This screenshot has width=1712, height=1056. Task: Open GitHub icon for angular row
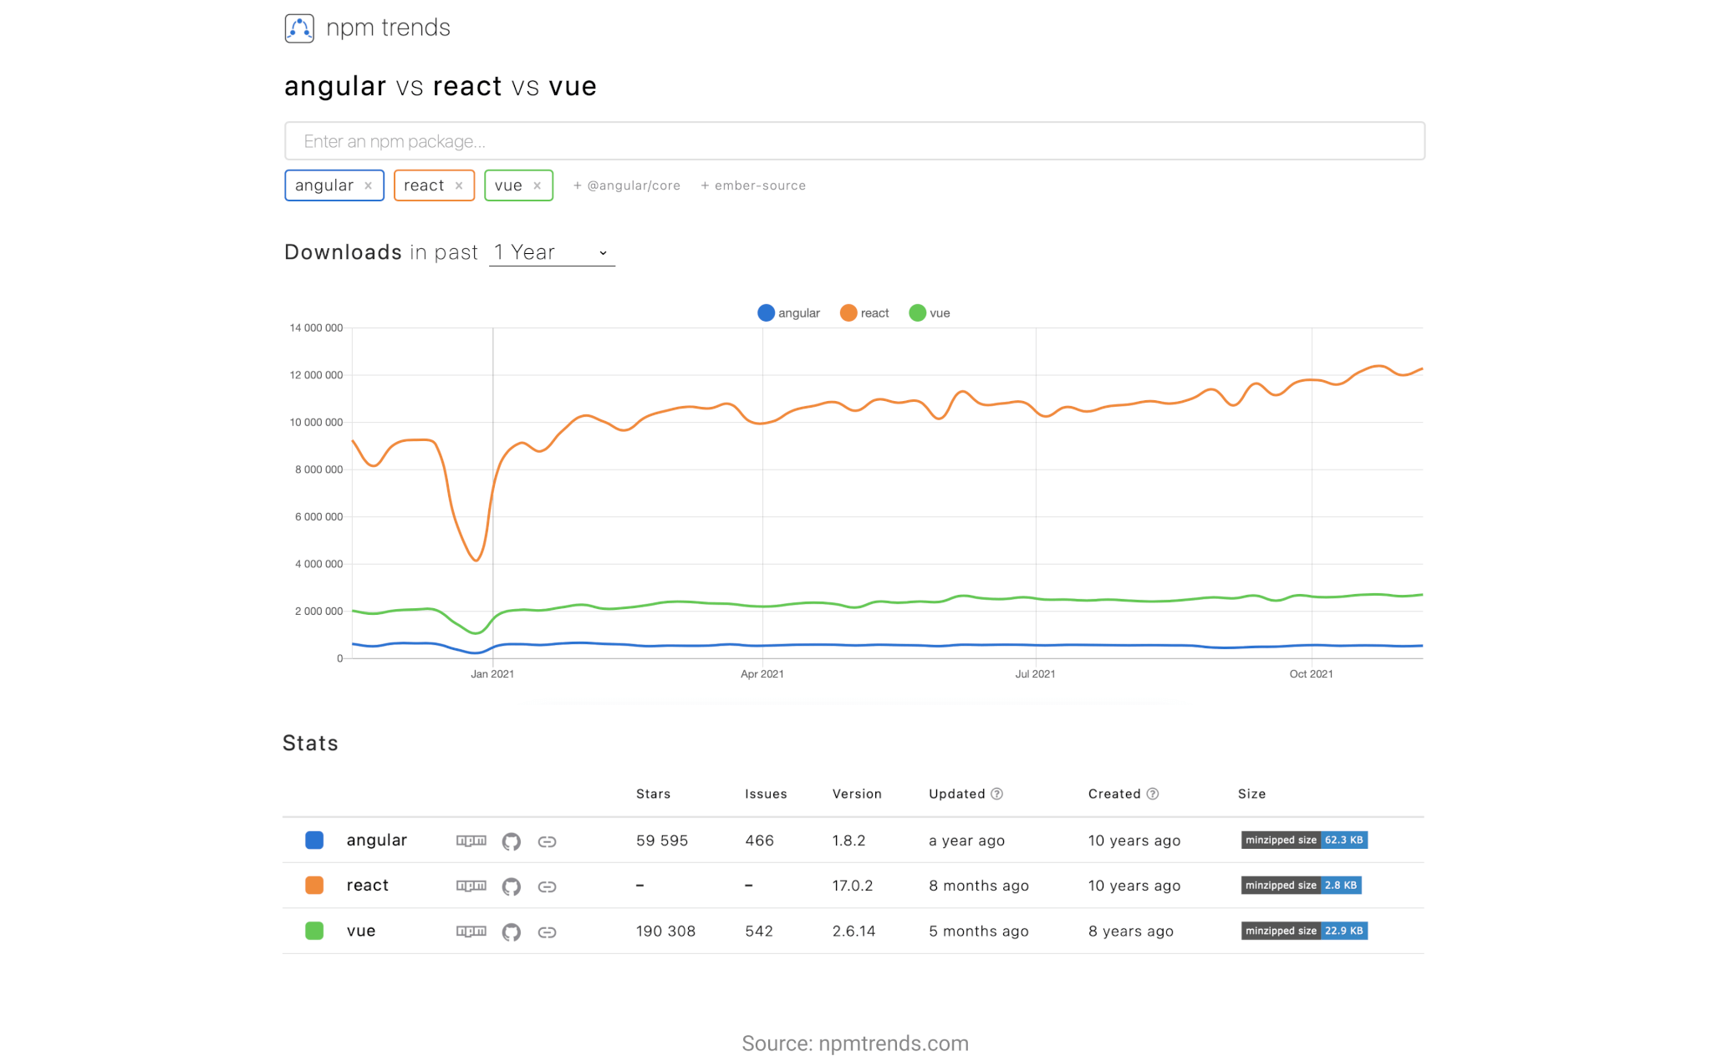511,841
